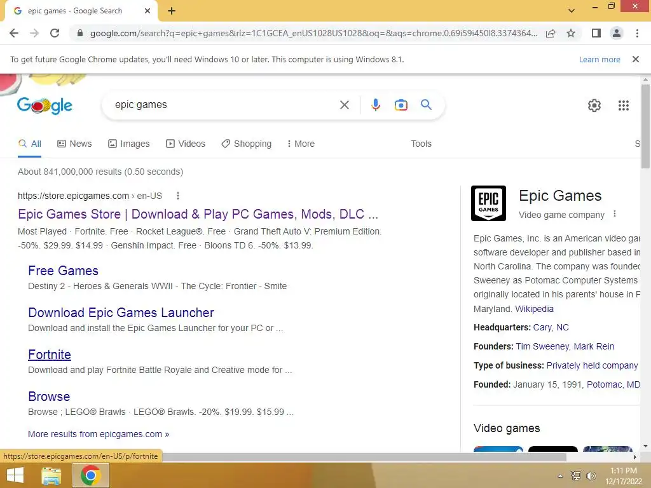Viewport: 651px width, 488px height.
Task: Open the tab search dropdown arrow
Action: [x=572, y=11]
